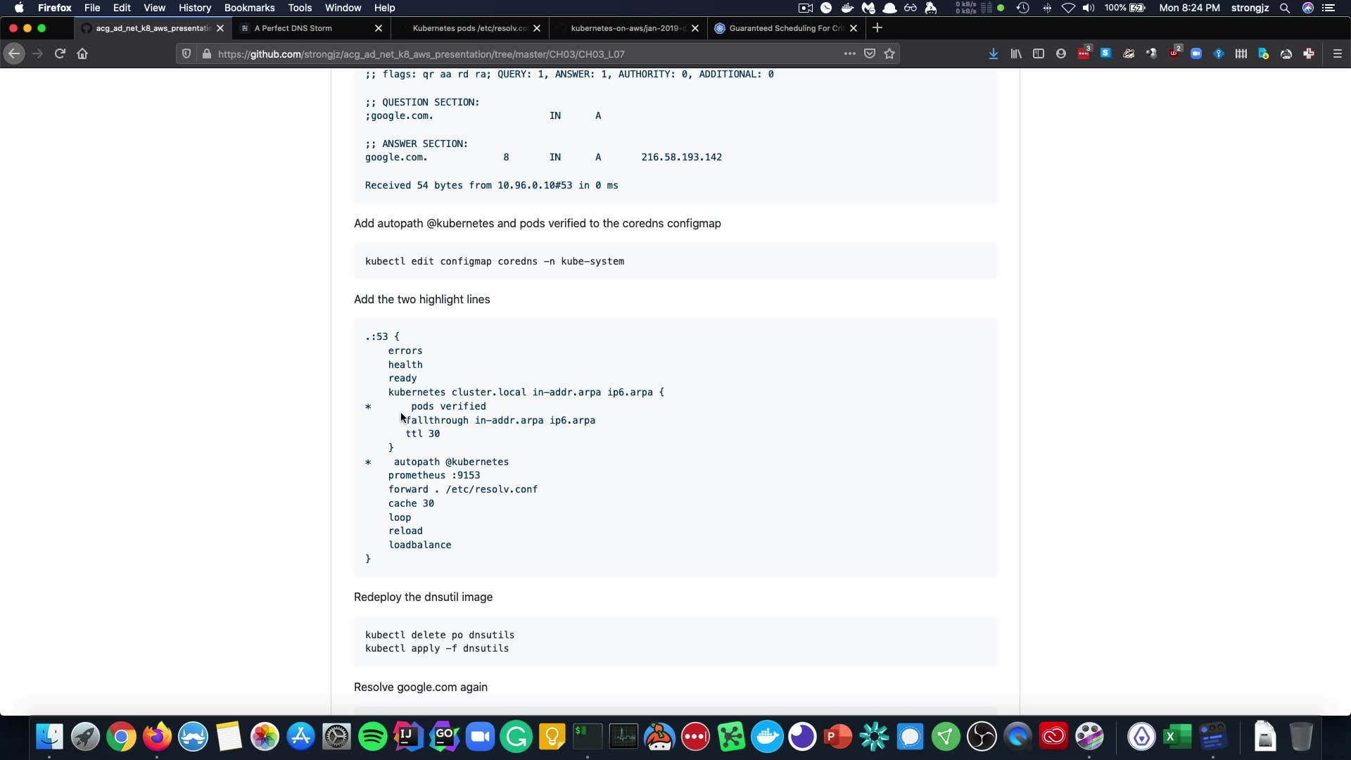The width and height of the screenshot is (1351, 760).
Task: Launch Spotify from the dock
Action: tap(372, 737)
